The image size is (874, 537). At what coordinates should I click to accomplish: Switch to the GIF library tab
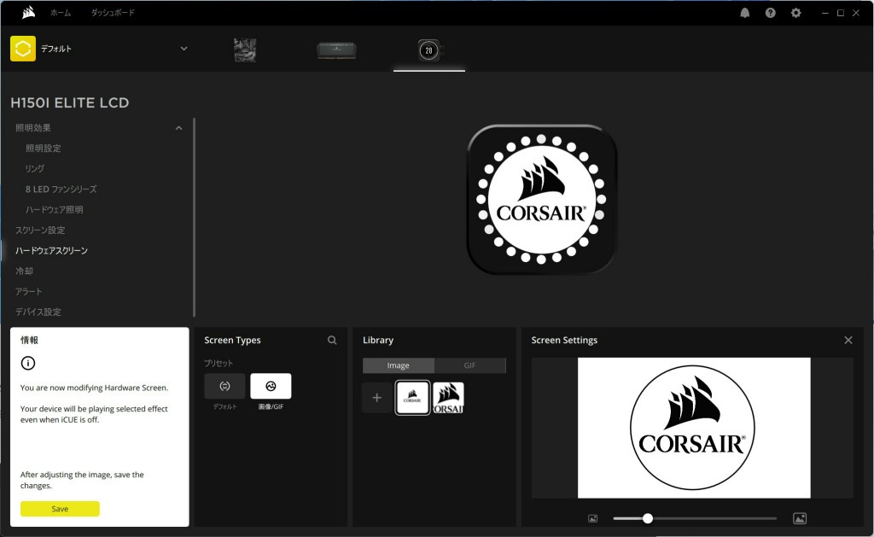[x=469, y=365]
